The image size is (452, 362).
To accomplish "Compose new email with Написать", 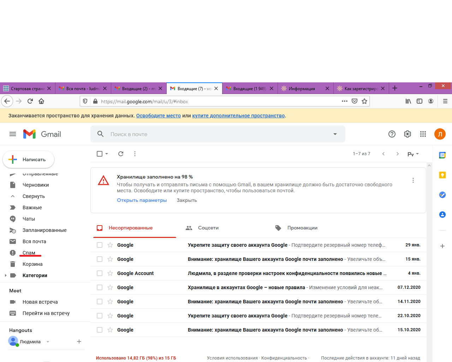I will (29, 159).
